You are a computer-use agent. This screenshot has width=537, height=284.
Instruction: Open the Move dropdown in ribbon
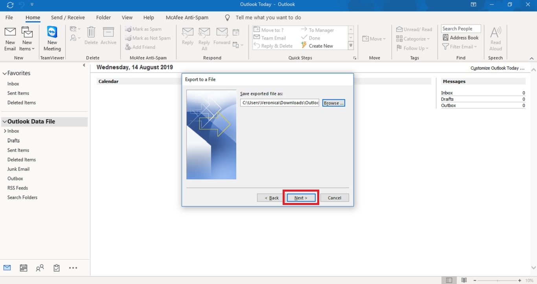374,39
